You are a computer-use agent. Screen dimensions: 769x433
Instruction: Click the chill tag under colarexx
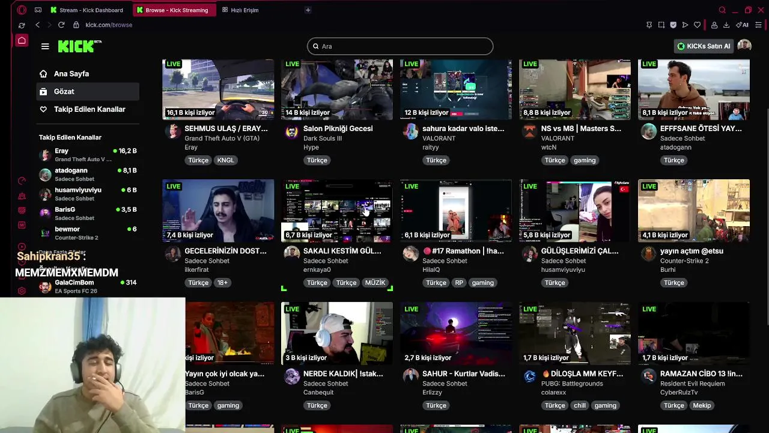(x=580, y=405)
